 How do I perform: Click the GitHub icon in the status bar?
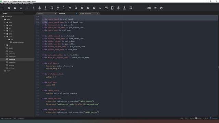coord(196,118)
